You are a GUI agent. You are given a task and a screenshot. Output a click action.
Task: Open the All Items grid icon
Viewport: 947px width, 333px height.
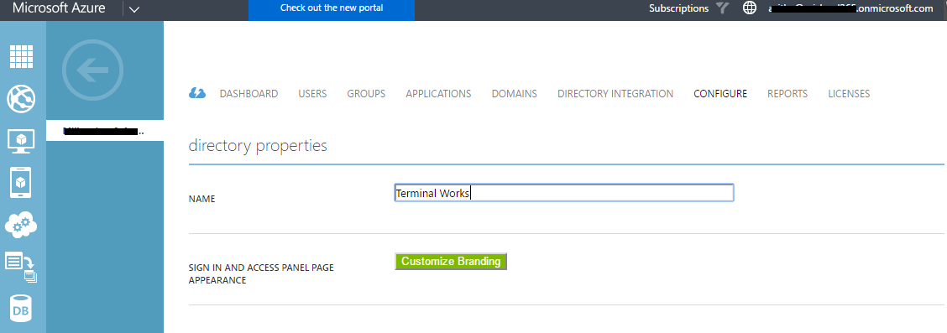(22, 56)
